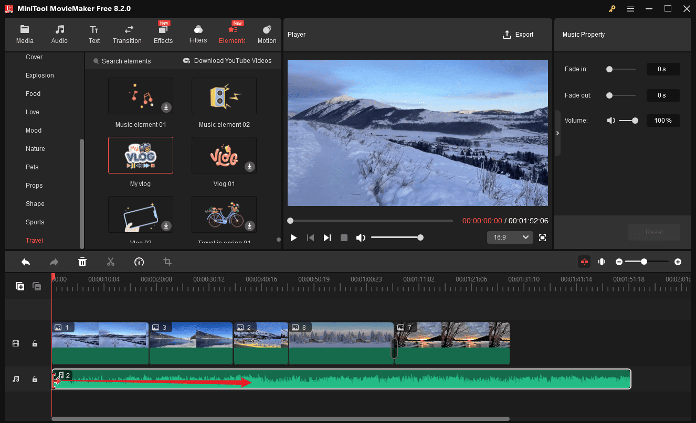
Task: Enter full screen preview
Action: [x=543, y=238]
